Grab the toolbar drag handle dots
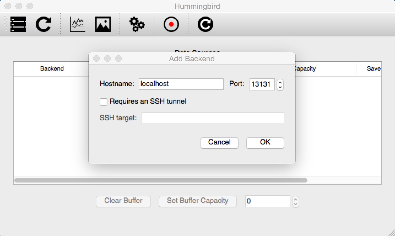This screenshot has width=395, height=236. pyautogui.click(x=5, y=24)
